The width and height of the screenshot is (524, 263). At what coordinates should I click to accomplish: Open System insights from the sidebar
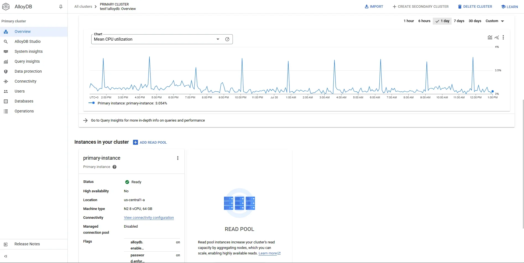coord(28,51)
